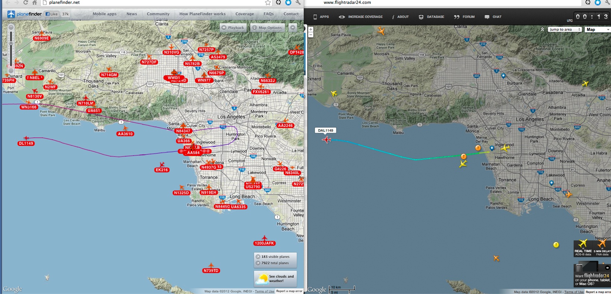
Task: Click the PlaneFinder zoom slider handle
Action: (11, 43)
